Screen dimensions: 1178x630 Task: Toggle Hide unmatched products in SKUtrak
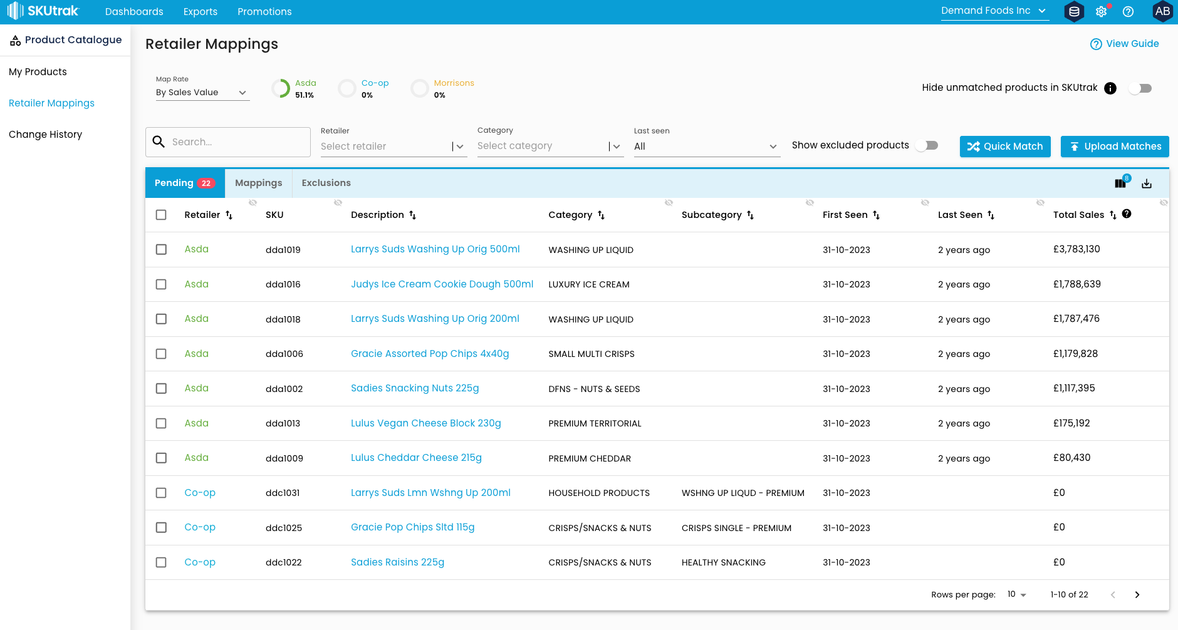tap(1140, 88)
